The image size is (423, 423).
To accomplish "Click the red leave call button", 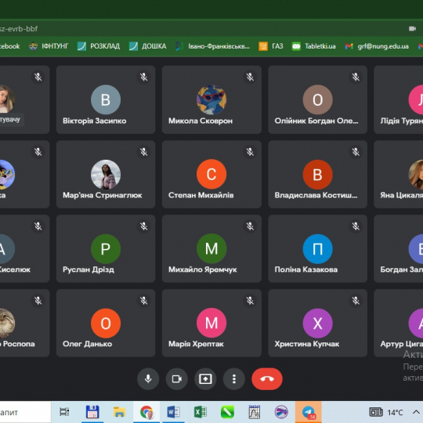I will click(267, 379).
